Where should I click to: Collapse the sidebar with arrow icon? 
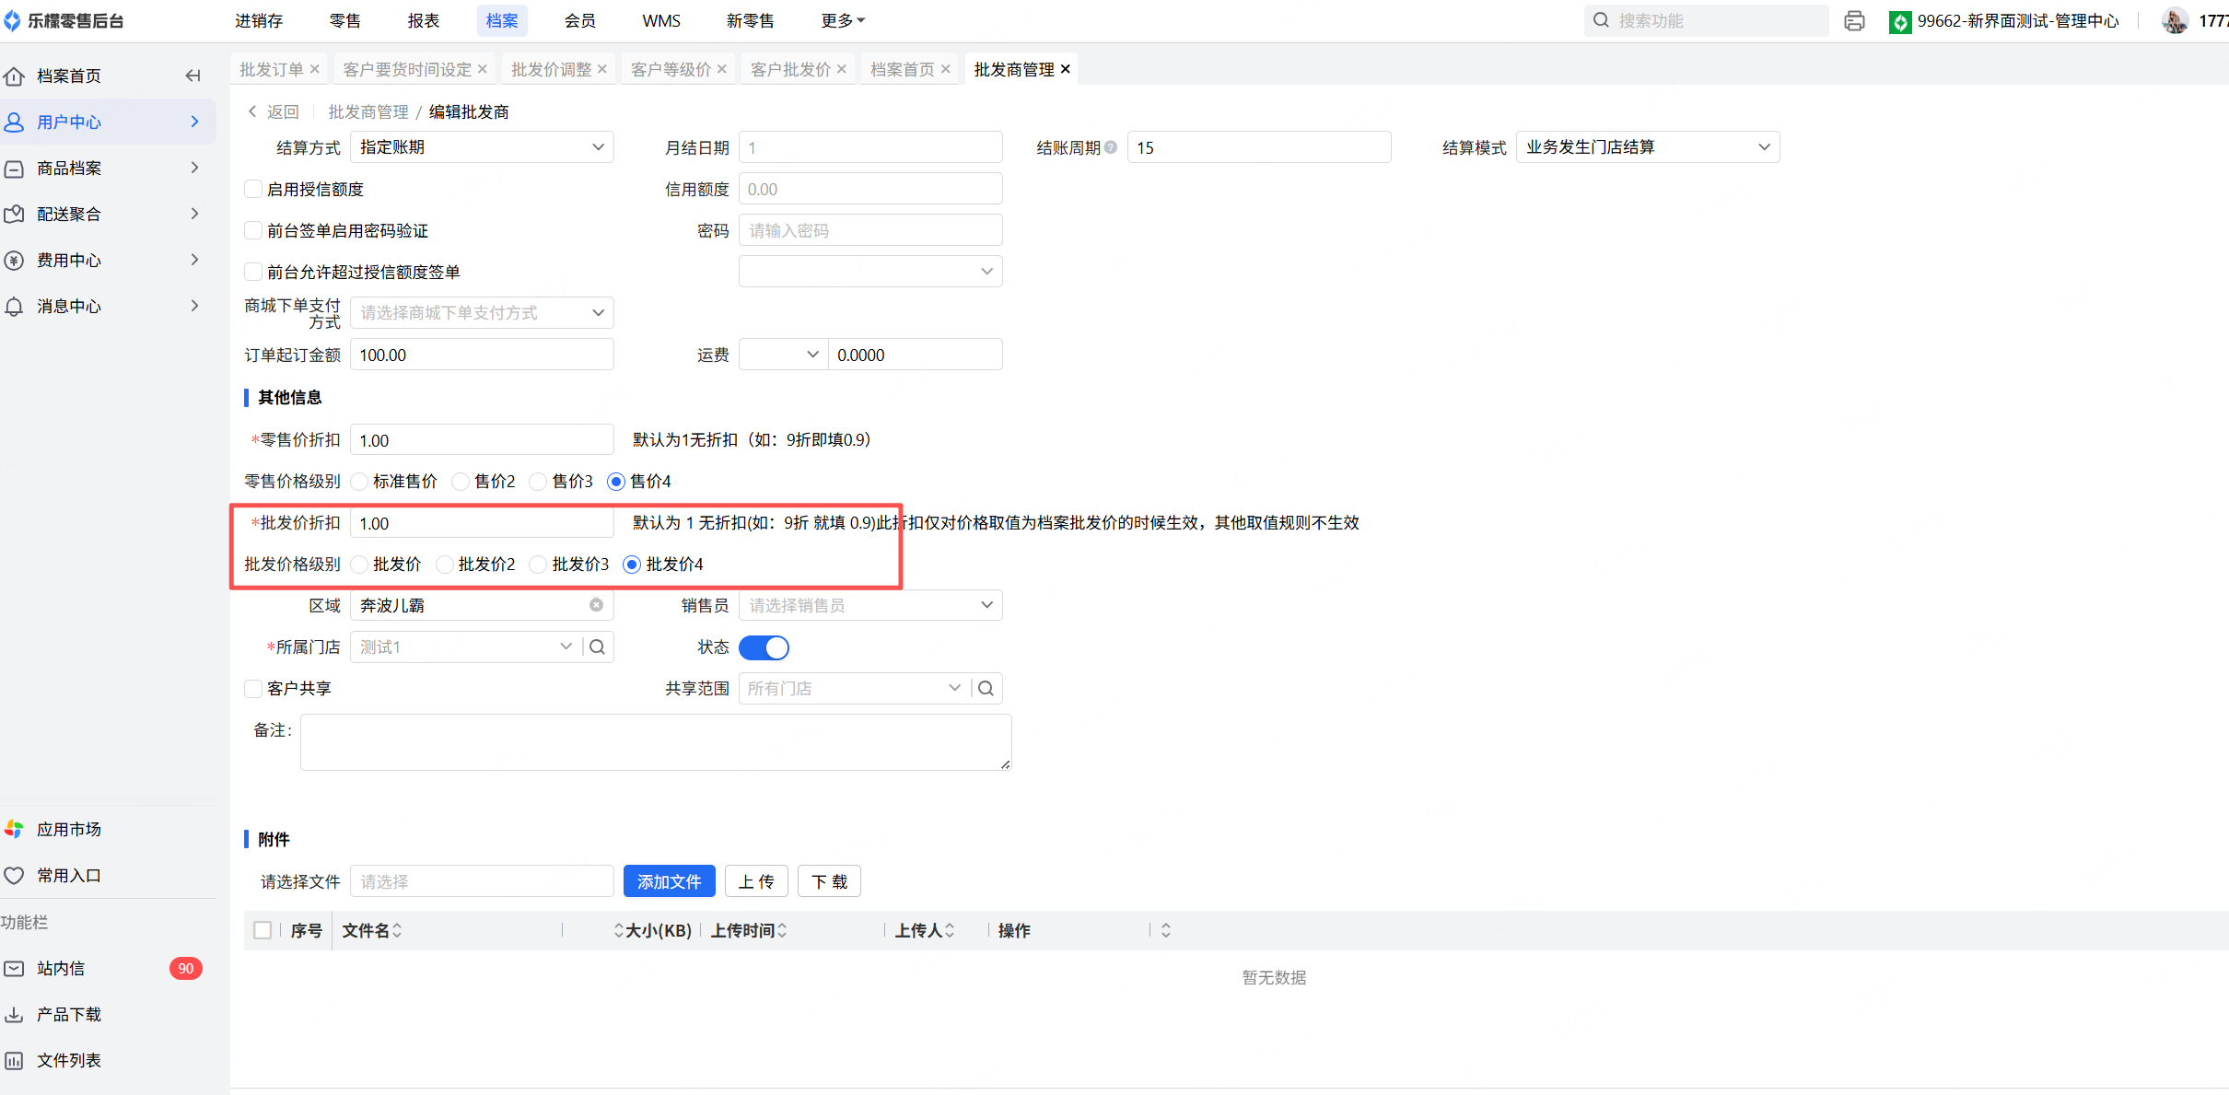(x=193, y=76)
